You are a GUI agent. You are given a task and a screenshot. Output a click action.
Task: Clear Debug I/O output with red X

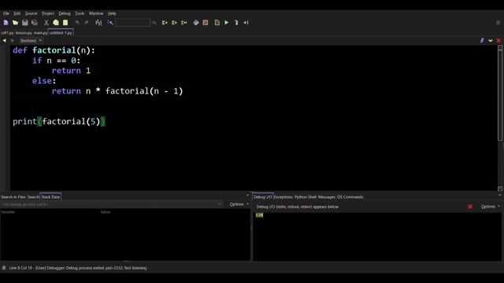[470, 207]
